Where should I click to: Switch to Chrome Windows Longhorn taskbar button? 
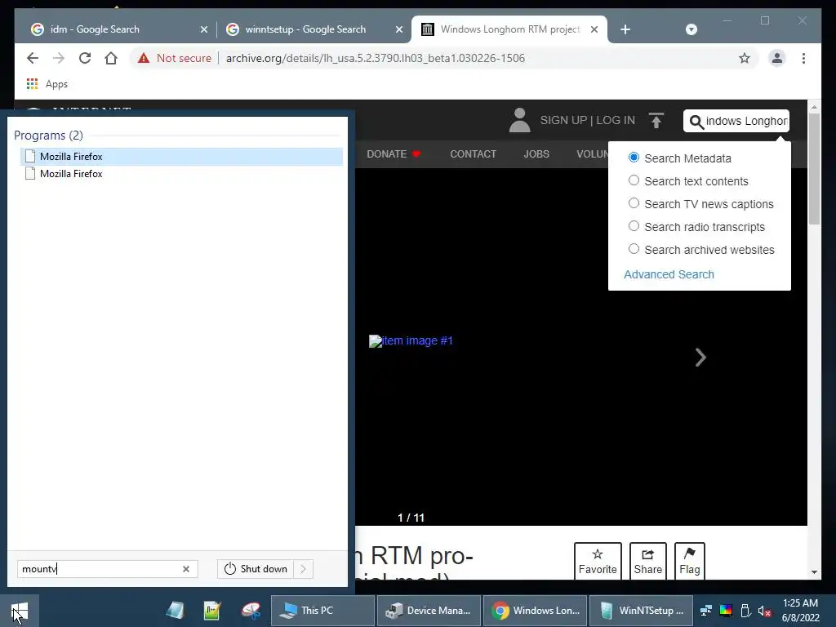click(x=535, y=611)
